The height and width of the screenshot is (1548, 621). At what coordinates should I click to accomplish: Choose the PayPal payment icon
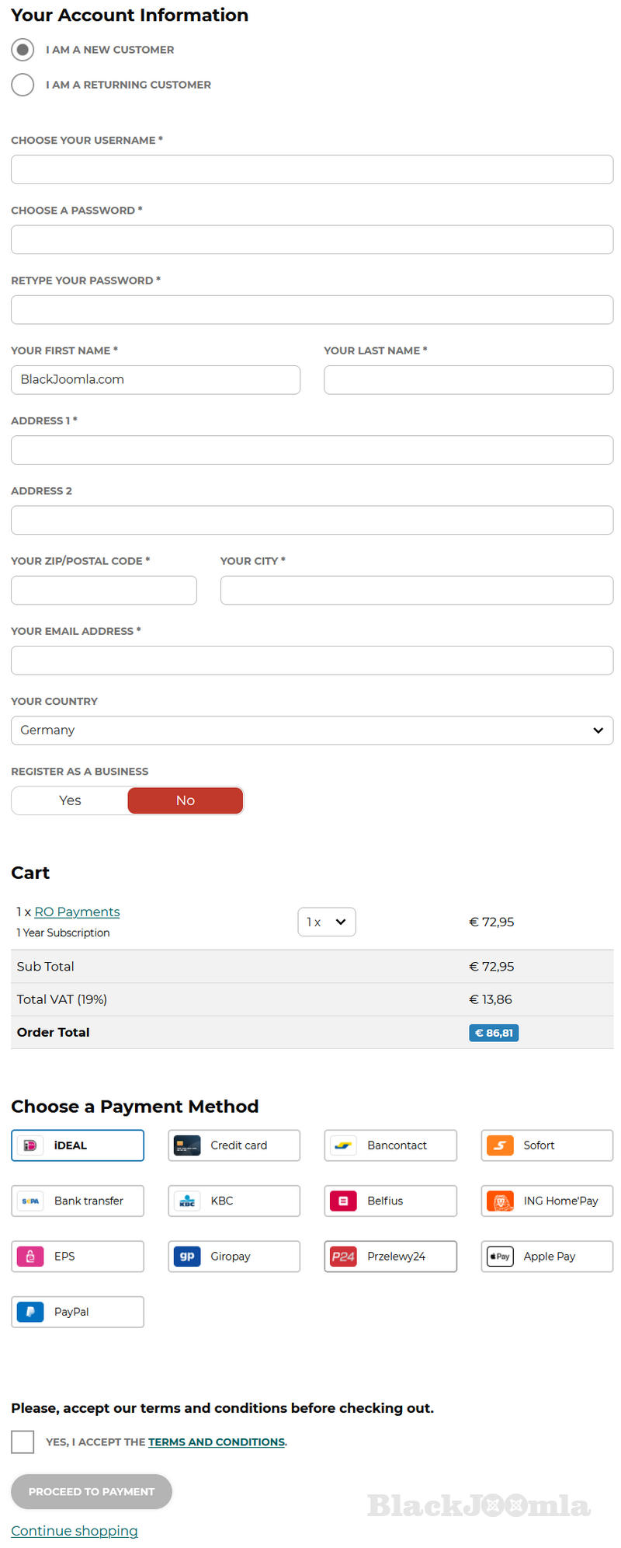coord(30,1312)
